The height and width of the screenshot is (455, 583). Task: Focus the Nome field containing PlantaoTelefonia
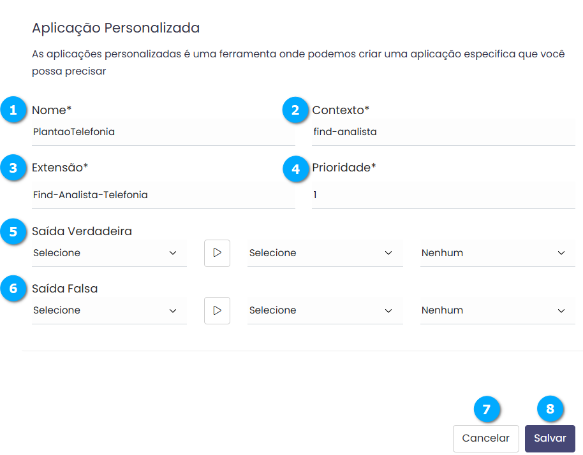coord(163,133)
